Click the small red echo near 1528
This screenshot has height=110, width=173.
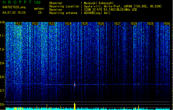pos(139,84)
